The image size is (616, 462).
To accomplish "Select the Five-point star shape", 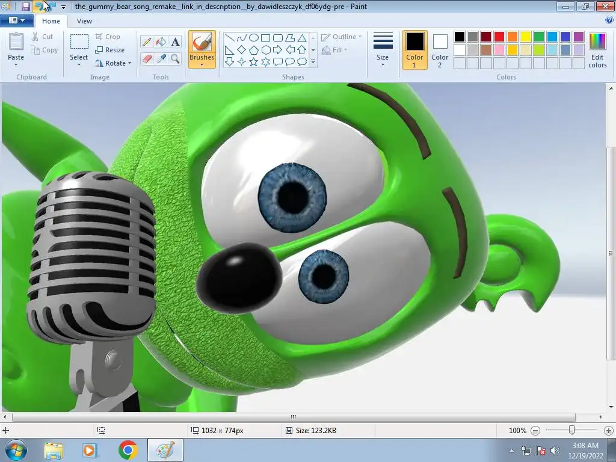I will click(x=254, y=62).
